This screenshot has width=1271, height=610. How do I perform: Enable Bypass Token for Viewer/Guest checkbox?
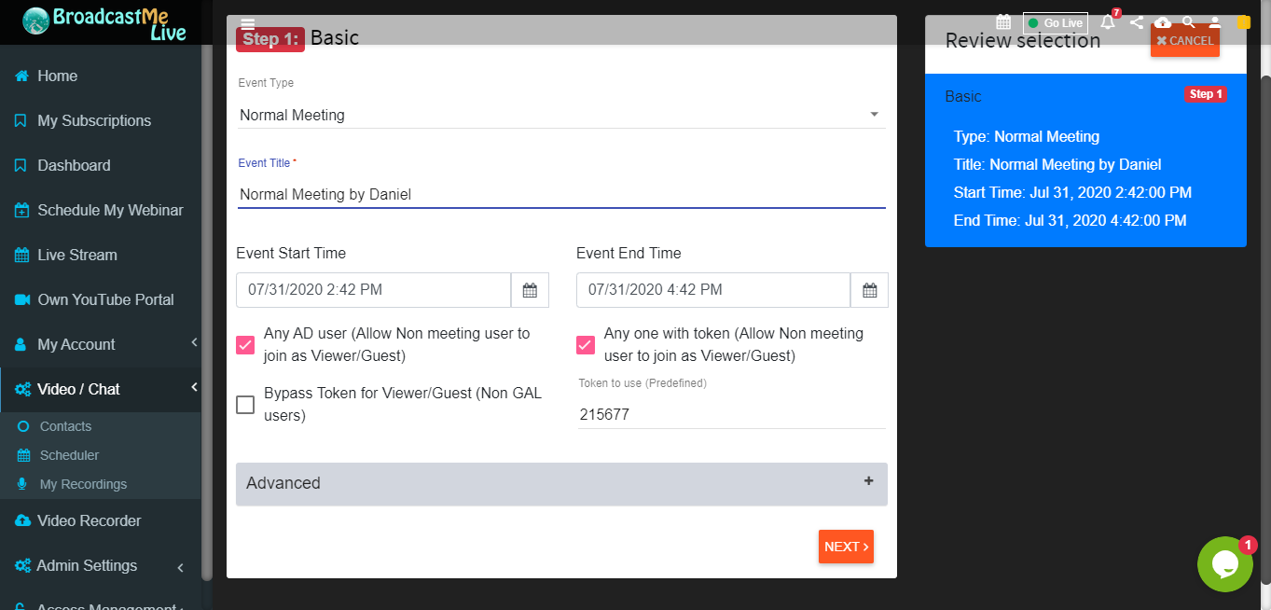tap(245, 405)
